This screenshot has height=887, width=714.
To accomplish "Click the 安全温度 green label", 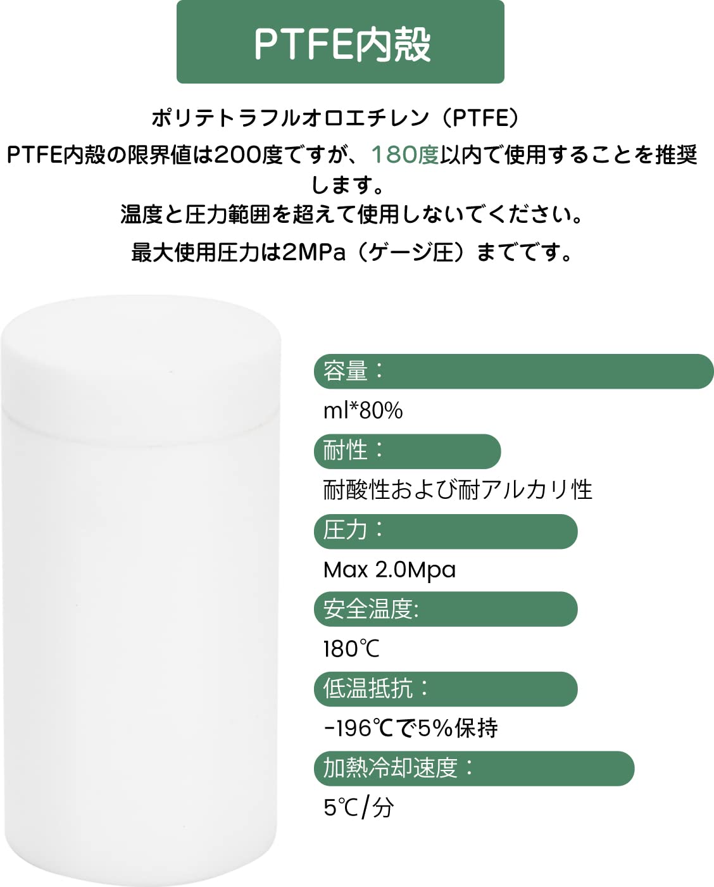I will pyautogui.click(x=446, y=609).
